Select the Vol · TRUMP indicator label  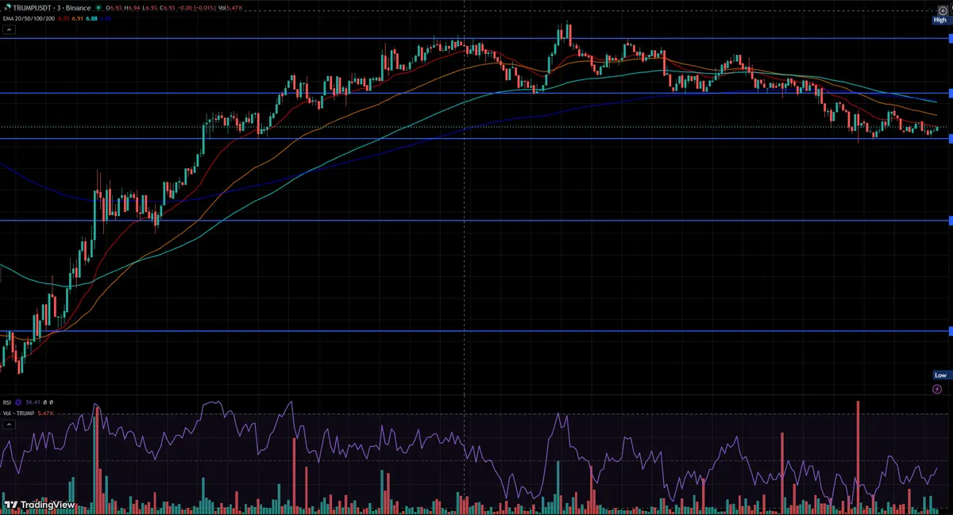coord(18,413)
